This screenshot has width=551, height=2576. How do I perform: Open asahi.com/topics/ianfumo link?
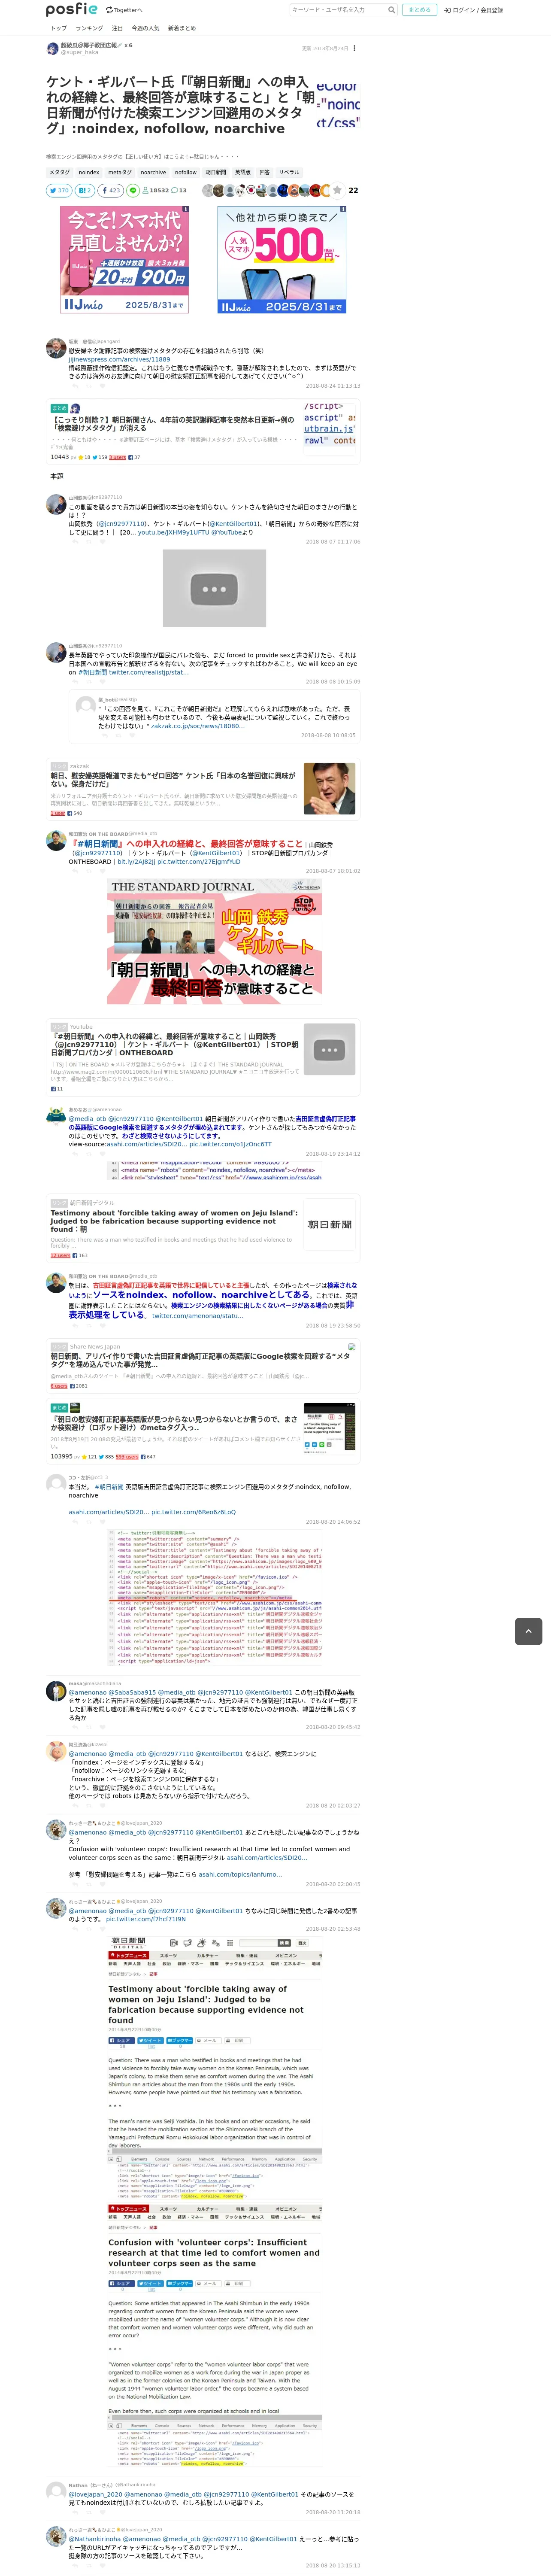[x=240, y=1874]
